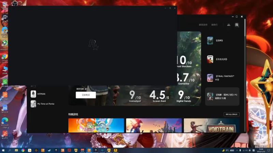
Task: Open the volume icon in system tray
Action: coord(246,150)
